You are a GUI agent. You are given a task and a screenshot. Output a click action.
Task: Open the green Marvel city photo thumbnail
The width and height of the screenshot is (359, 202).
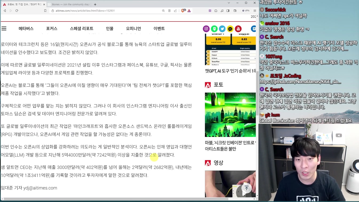point(230,115)
